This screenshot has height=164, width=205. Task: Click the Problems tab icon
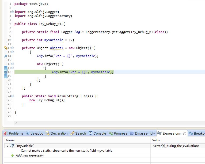[6, 133]
